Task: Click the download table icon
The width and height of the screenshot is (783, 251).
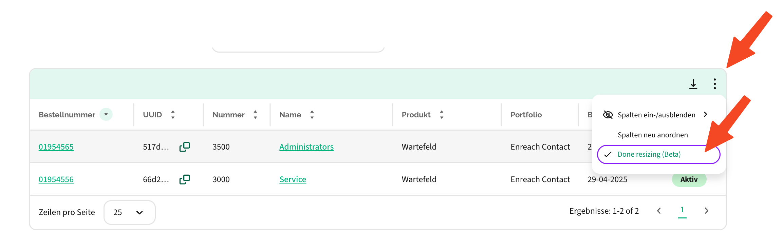Action: [693, 84]
